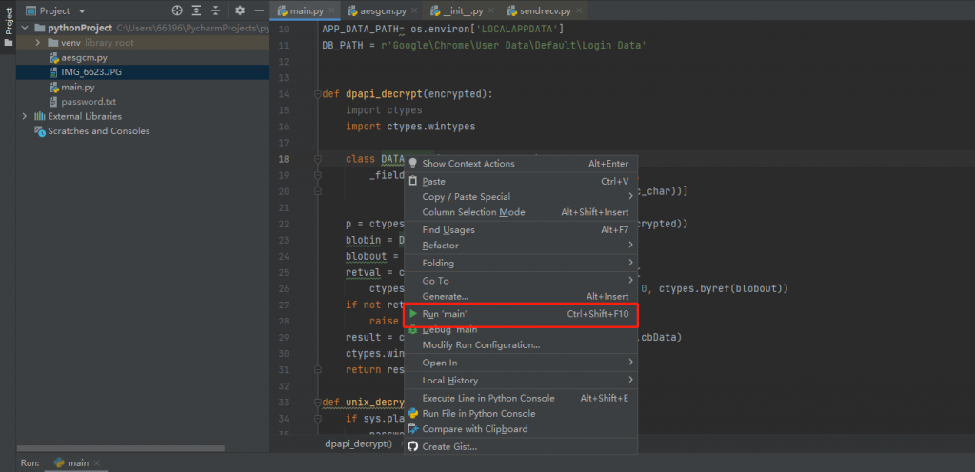The image size is (975, 472).
Task: Hide the Project tool window with minus icon
Action: coord(258,10)
